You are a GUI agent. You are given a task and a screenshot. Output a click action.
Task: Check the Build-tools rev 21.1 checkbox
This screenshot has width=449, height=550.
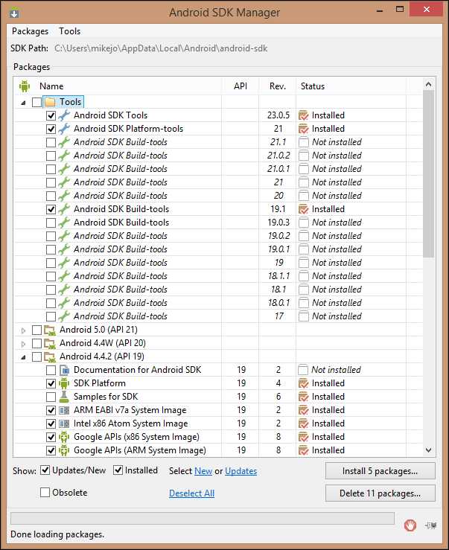(x=51, y=142)
